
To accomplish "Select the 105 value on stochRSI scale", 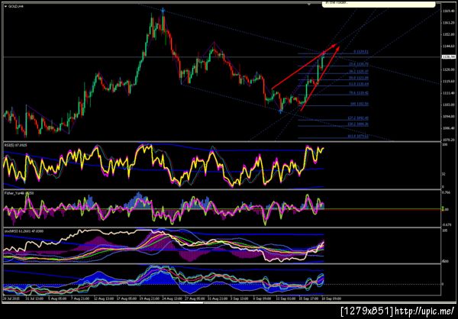I will coord(444,230).
